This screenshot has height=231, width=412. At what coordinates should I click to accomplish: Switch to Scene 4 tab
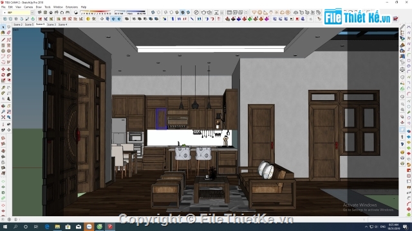(x=62, y=24)
